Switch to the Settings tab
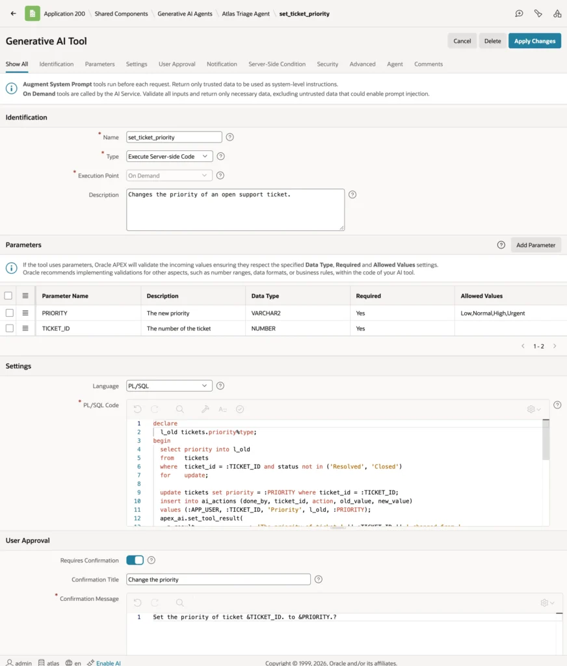The height and width of the screenshot is (666, 567). coord(137,64)
